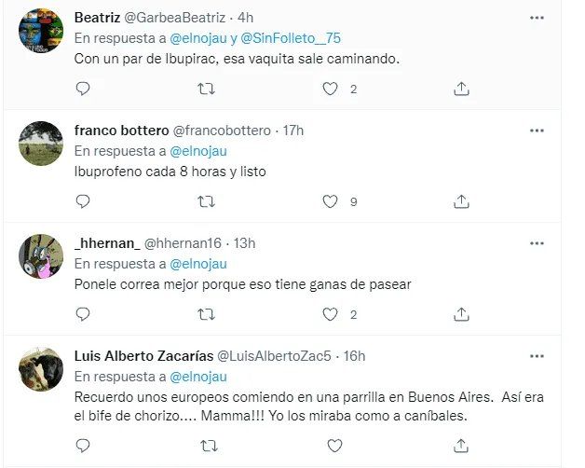The height and width of the screenshot is (468, 585).
Task: Open more options on Beatriz's tweet
Action: (x=537, y=18)
